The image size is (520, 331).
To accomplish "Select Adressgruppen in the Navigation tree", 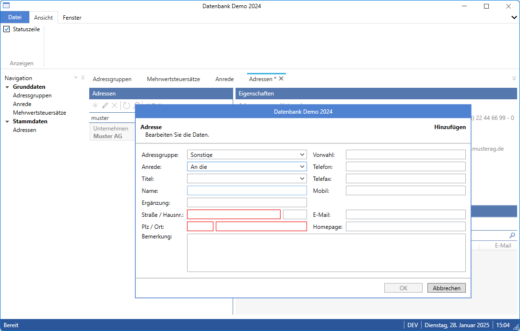I will tap(32, 95).
